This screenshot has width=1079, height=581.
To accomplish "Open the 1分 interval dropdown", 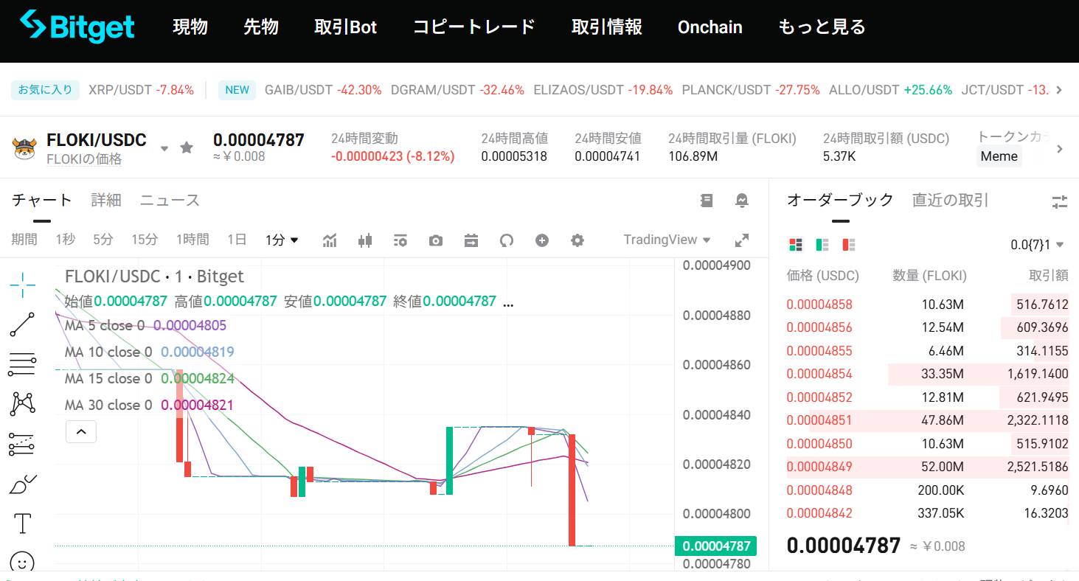I will (282, 240).
